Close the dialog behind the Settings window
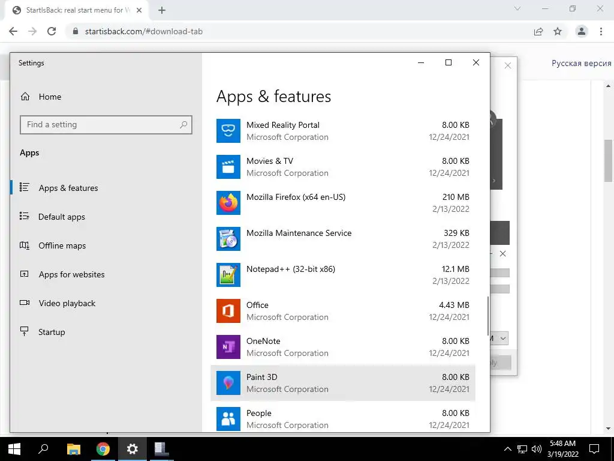The height and width of the screenshot is (461, 614). [508, 65]
